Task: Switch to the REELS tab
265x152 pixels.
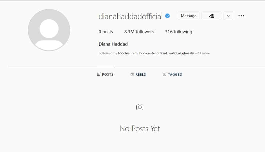Action: click(138, 74)
